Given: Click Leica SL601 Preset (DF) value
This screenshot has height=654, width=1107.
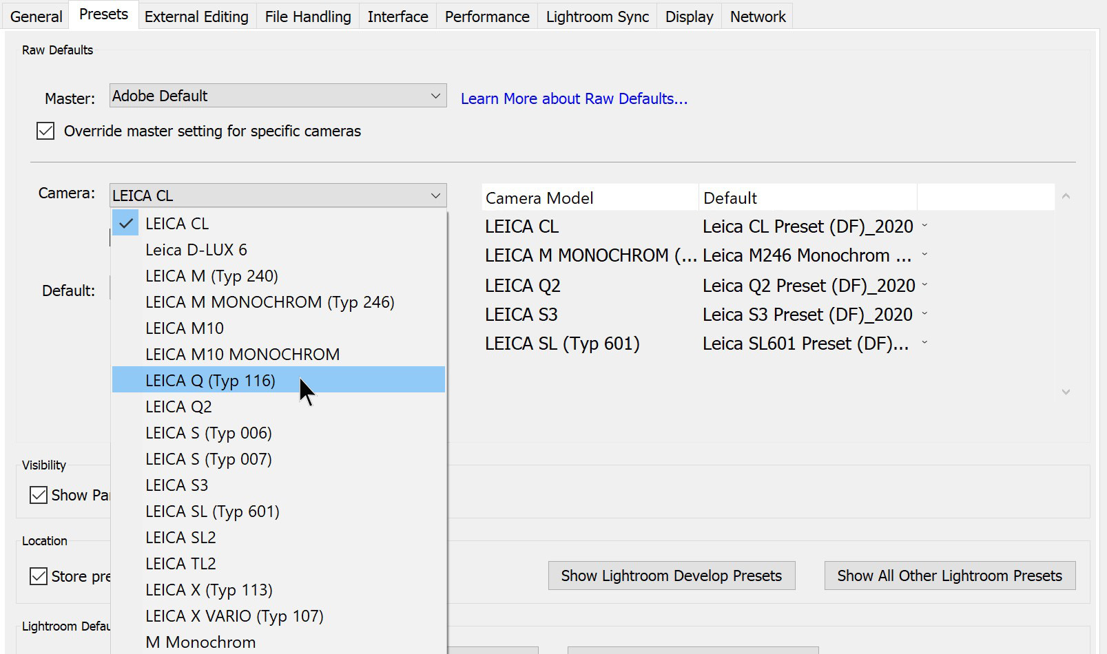Looking at the screenshot, I should coord(805,344).
